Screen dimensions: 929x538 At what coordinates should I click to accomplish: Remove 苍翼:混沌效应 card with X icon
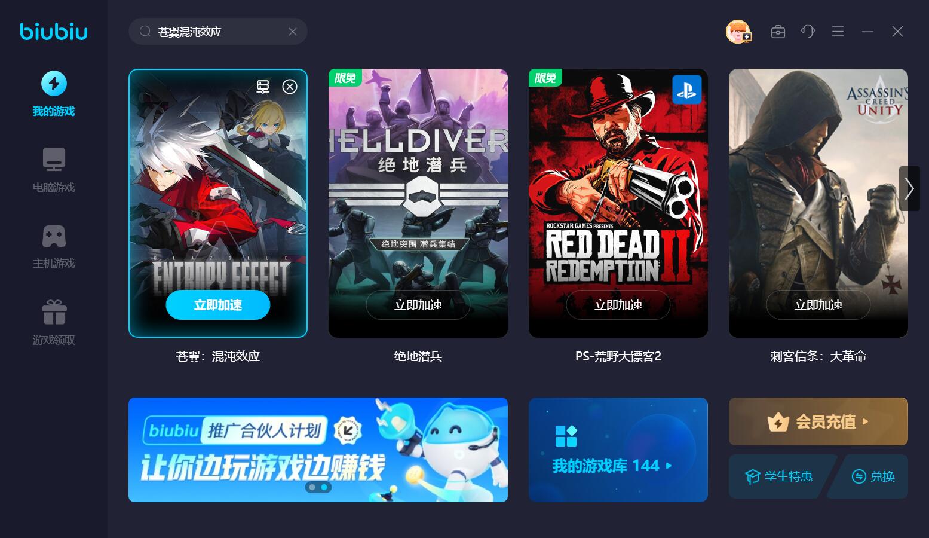pyautogui.click(x=290, y=87)
